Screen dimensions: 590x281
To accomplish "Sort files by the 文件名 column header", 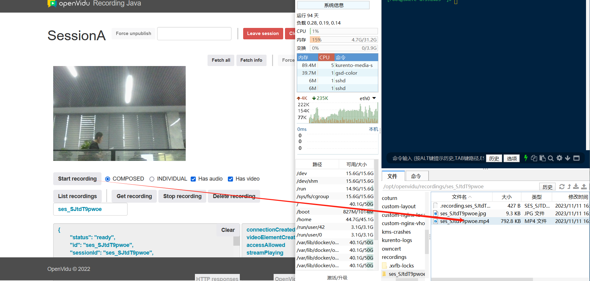I will pos(461,197).
